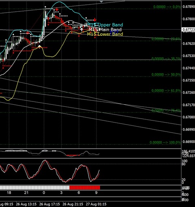
Task: Click the 0.66900 price on the axis
Action: [189, 142]
